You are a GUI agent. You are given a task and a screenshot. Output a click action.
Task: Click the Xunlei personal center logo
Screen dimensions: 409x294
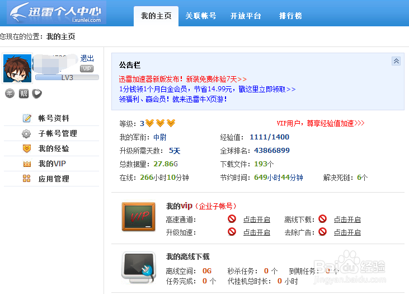point(57,12)
